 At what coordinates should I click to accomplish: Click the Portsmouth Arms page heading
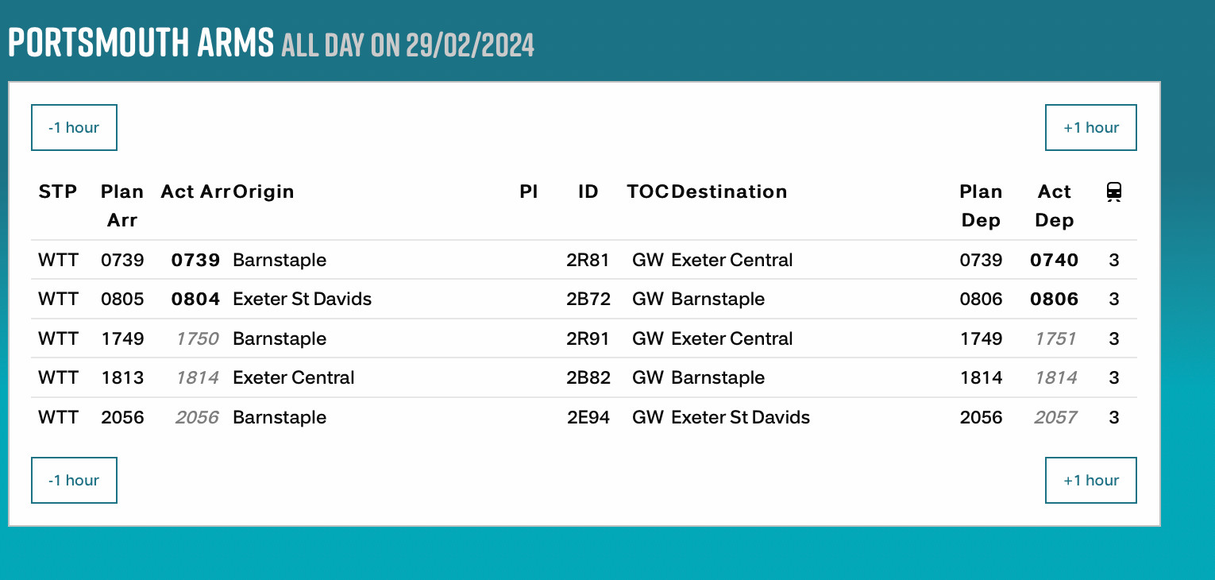click(x=141, y=43)
